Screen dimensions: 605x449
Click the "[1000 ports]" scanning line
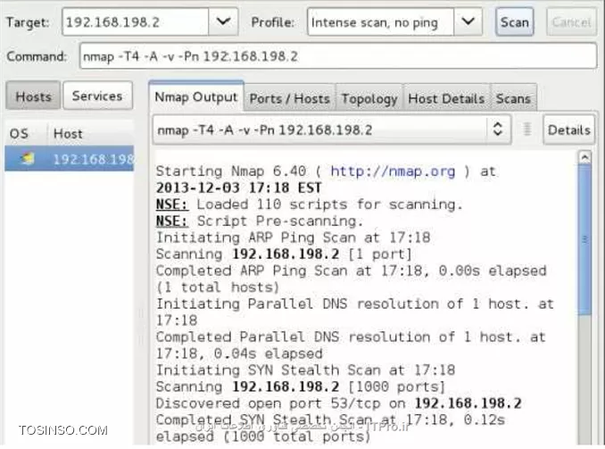click(x=301, y=387)
